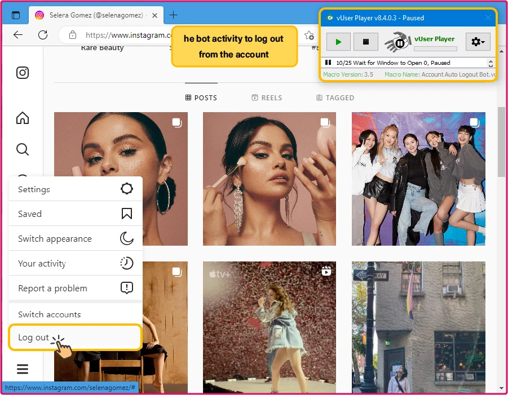This screenshot has width=508, height=395.
Task: Open the hamburger More menu icon
Action: point(23,369)
